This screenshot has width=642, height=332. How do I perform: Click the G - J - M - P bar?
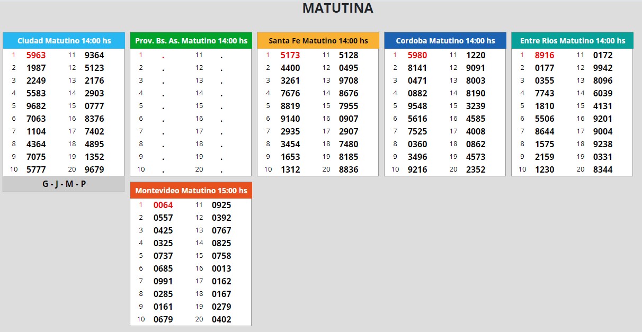click(x=64, y=184)
